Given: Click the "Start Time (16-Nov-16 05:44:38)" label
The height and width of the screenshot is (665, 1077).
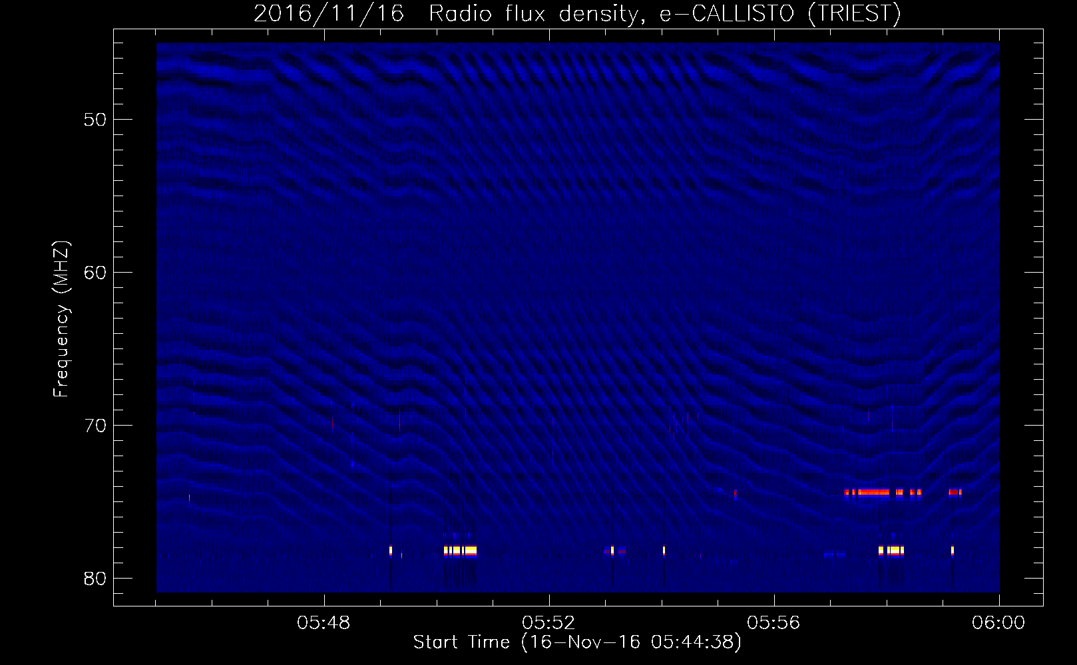Looking at the screenshot, I should tap(577, 642).
